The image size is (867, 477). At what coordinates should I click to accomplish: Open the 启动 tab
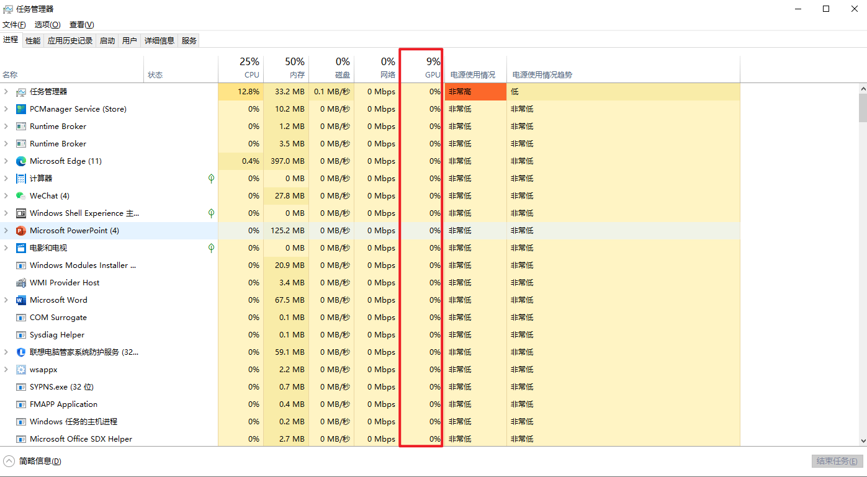coord(107,41)
